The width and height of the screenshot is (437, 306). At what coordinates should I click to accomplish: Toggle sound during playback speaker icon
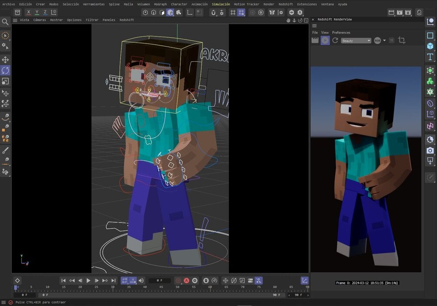[x=141, y=281]
